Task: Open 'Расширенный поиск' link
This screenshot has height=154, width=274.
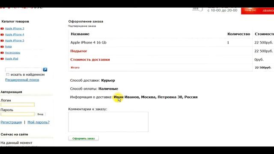Action: tap(22, 80)
